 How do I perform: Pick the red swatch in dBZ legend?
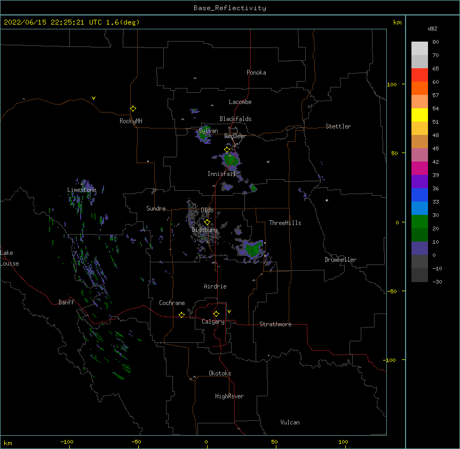(x=419, y=75)
